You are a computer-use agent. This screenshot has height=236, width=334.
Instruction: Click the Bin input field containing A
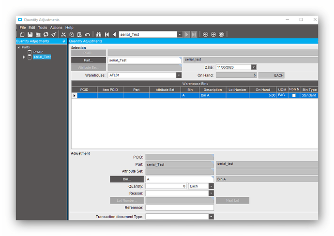180,179
